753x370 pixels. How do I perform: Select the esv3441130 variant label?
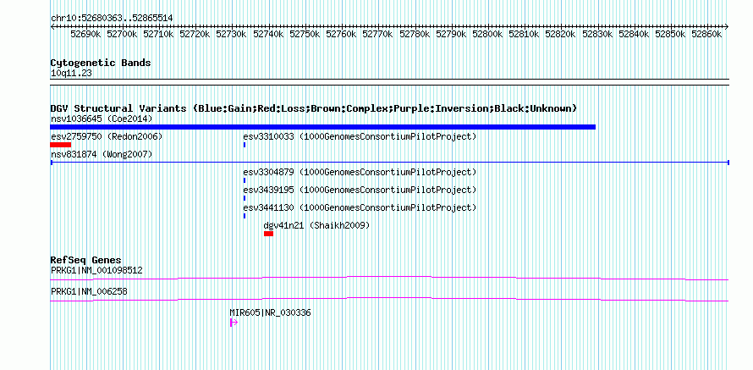[360, 208]
